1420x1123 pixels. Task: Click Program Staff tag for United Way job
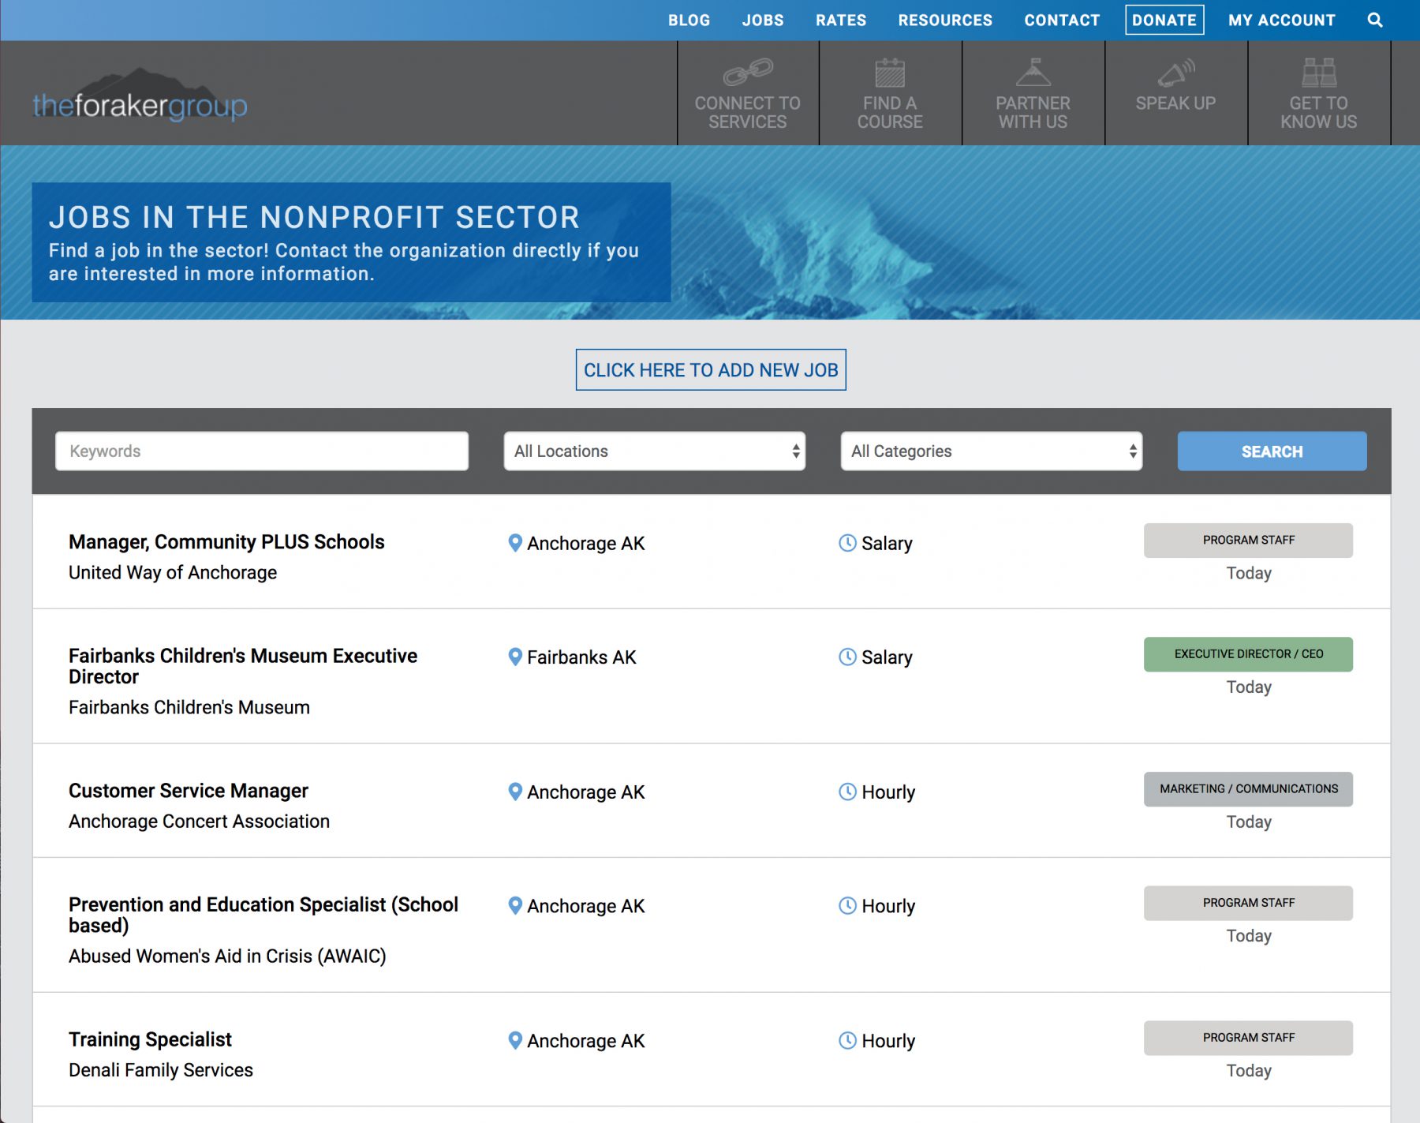(1248, 541)
